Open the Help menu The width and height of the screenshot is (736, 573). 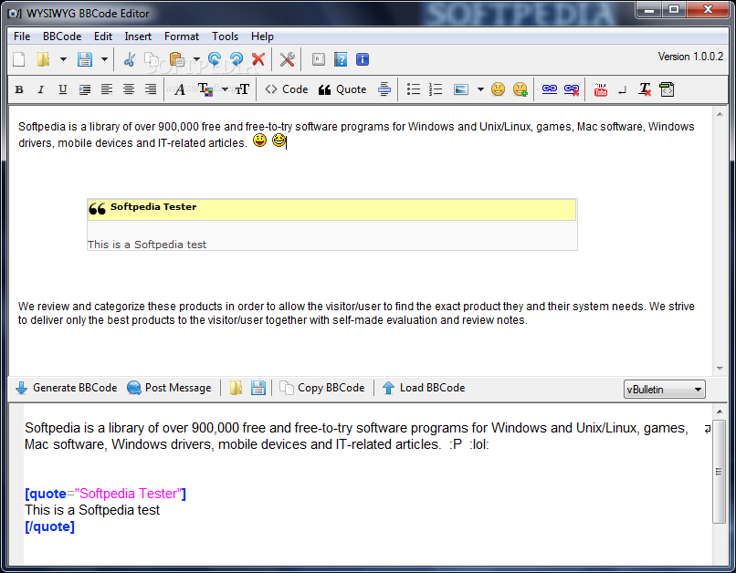262,36
